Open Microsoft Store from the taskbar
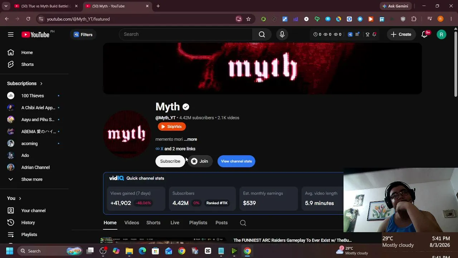 click(155, 251)
